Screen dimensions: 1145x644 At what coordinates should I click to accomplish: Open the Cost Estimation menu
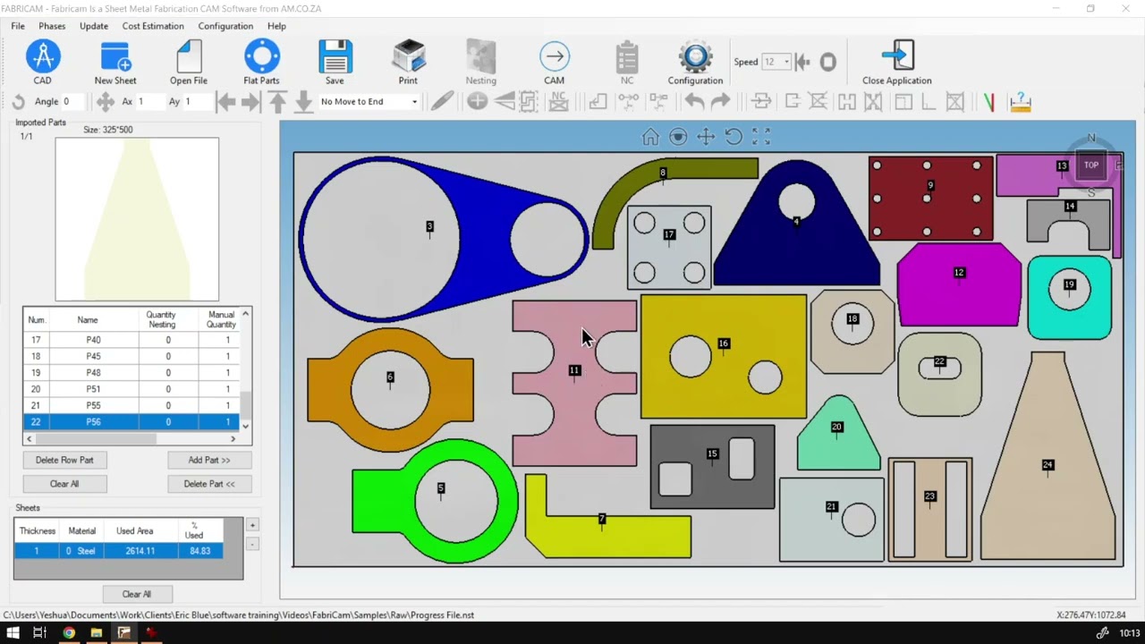(153, 26)
